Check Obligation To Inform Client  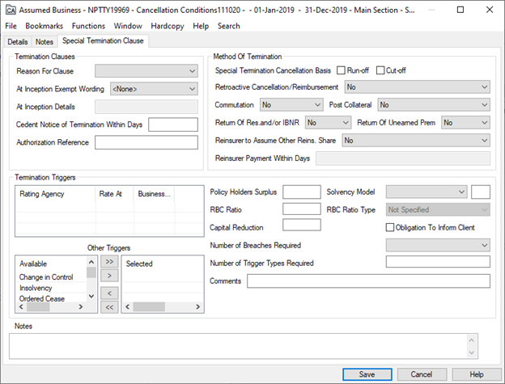click(x=391, y=227)
